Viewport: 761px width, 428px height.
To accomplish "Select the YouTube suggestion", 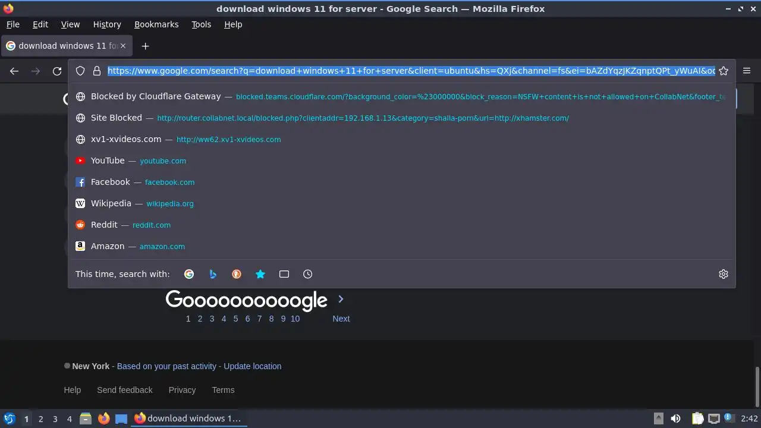I will point(402,160).
